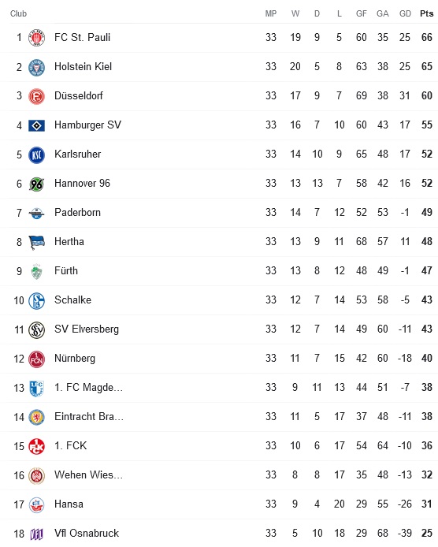
Task: Click the Club column header
Action: [x=18, y=13]
